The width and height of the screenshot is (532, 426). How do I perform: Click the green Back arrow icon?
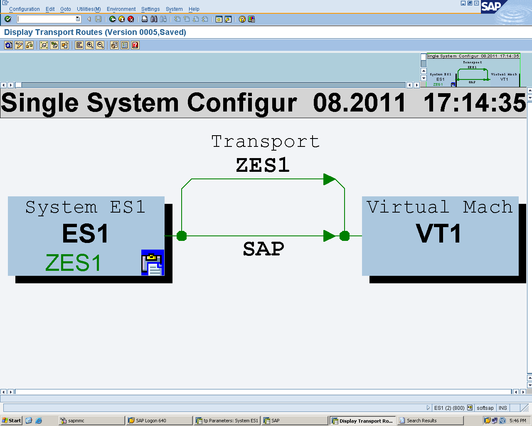coord(113,19)
